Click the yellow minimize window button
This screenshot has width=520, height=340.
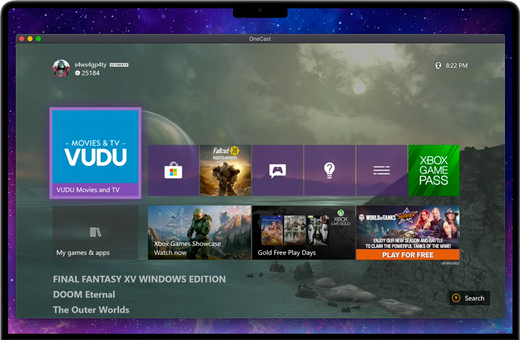pos(30,39)
